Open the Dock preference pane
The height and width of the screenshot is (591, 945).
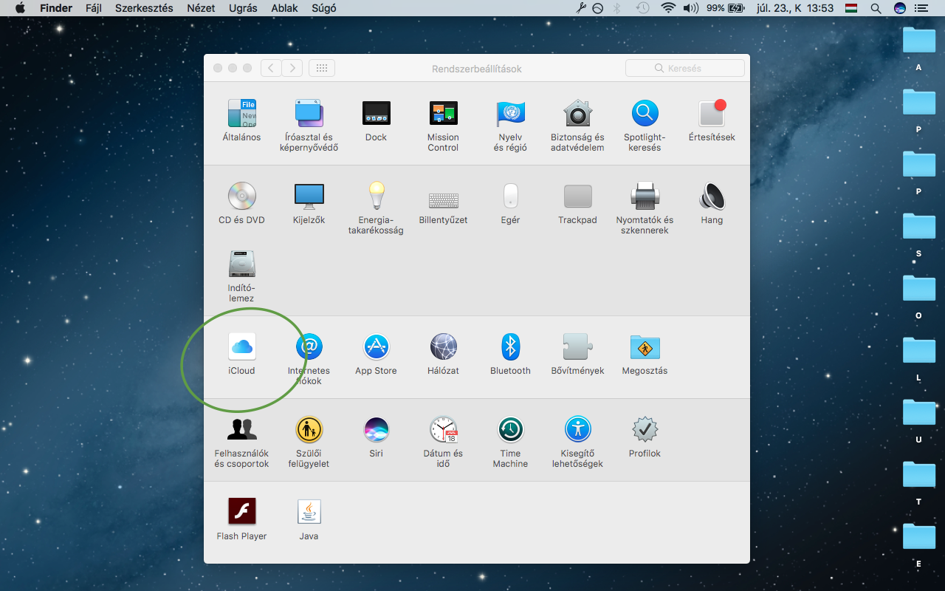[x=376, y=120]
